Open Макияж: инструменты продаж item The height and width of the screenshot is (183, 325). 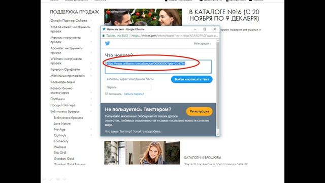click(x=66, y=40)
